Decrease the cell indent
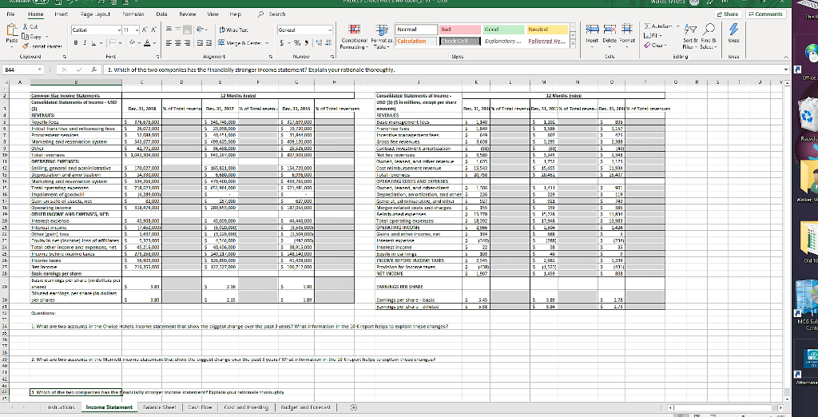The height and width of the screenshot is (417, 818). pyautogui.click(x=201, y=43)
